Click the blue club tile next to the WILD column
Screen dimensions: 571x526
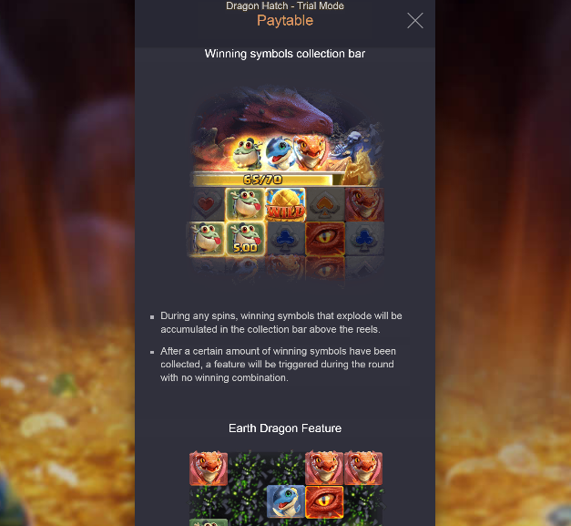(286, 239)
